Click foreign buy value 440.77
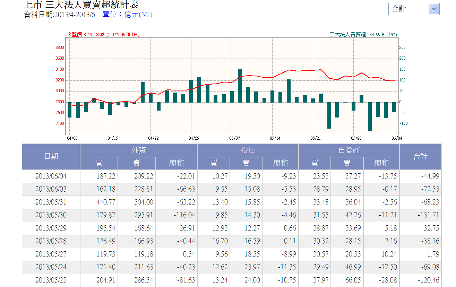The height and width of the screenshot is (287, 456). click(x=106, y=202)
